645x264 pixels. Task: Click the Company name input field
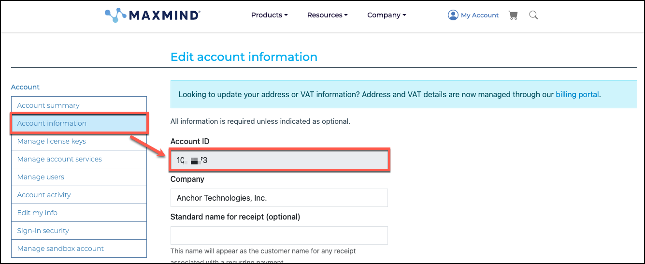pos(279,198)
